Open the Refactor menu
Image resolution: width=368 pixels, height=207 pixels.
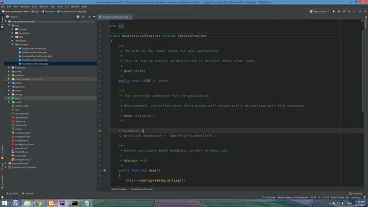pos(44,6)
